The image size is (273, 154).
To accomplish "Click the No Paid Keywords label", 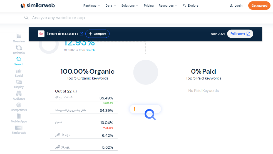I will [x=203, y=91].
